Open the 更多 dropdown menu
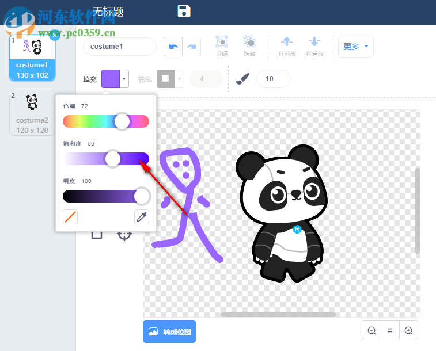This screenshot has width=436, height=351. click(355, 47)
